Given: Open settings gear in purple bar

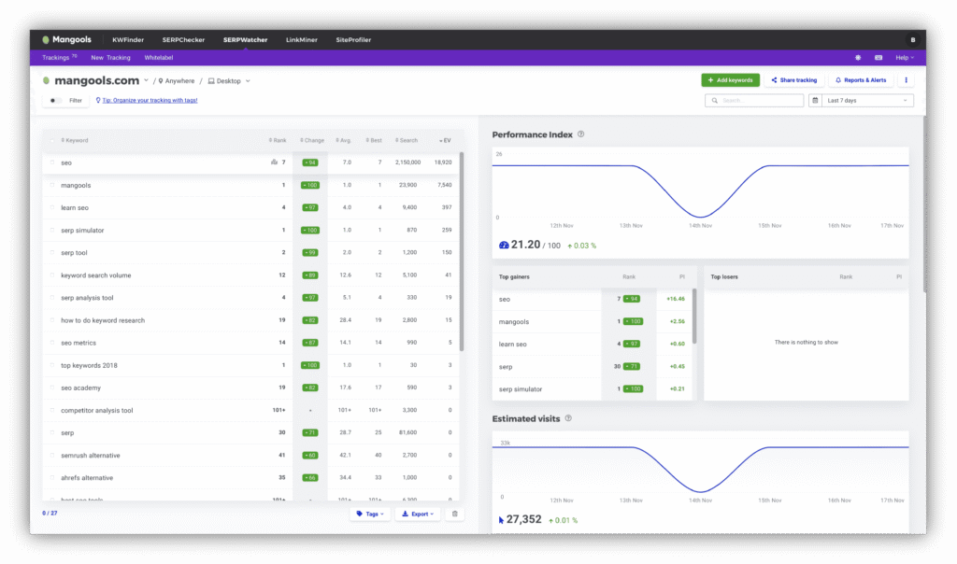Looking at the screenshot, I should (x=858, y=57).
